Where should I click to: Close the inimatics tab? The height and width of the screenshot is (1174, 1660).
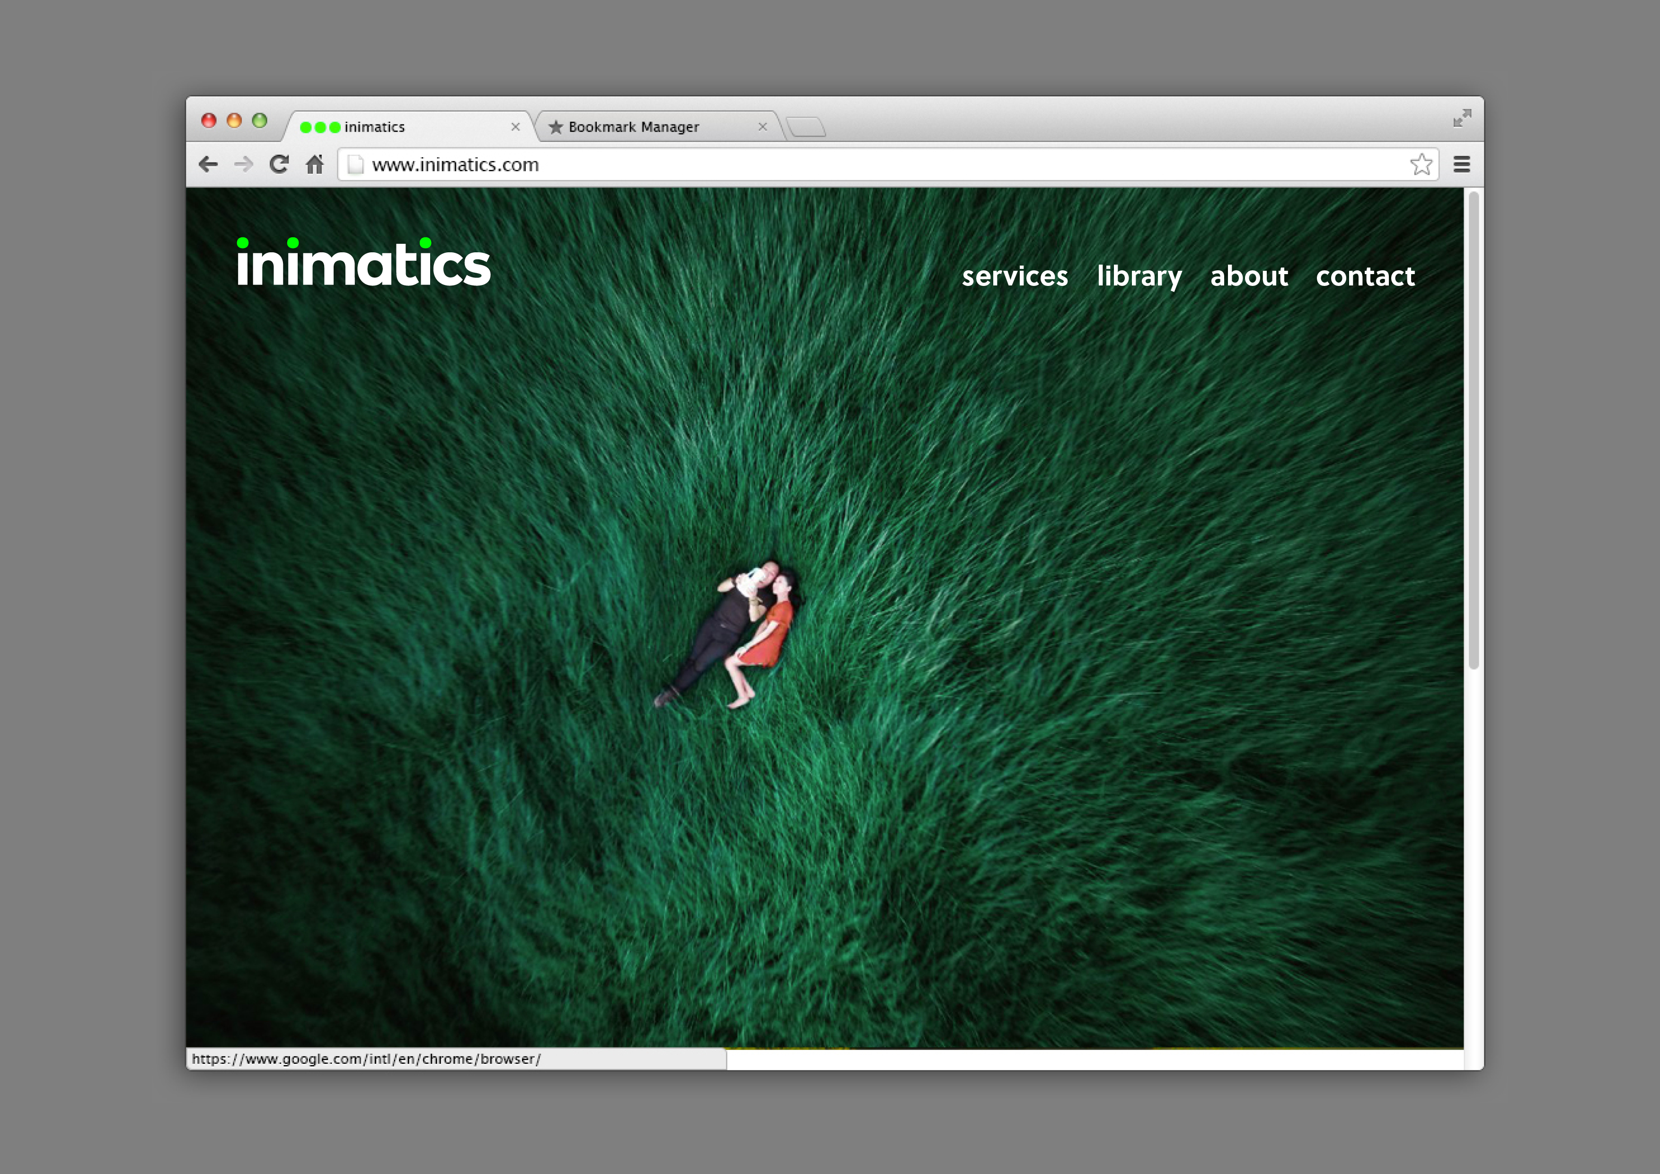tap(515, 127)
